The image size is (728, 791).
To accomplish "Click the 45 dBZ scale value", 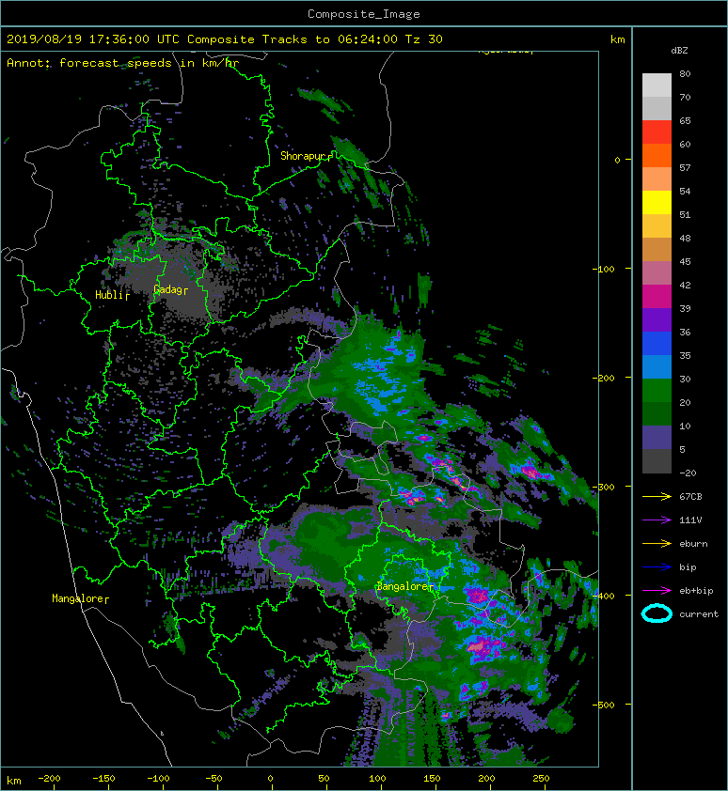I will click(x=685, y=261).
